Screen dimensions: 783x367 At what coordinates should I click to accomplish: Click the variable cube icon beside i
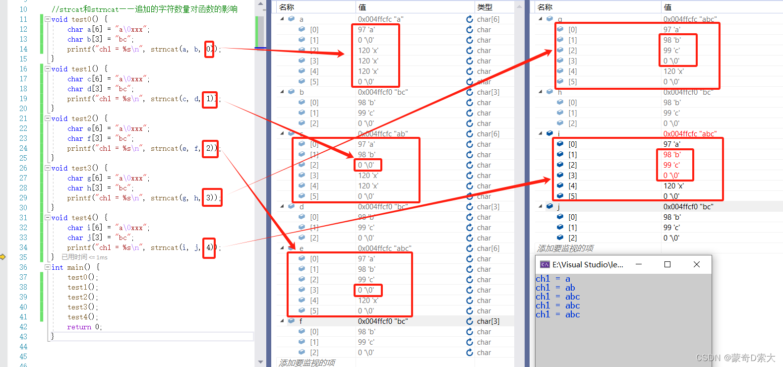[549, 133]
